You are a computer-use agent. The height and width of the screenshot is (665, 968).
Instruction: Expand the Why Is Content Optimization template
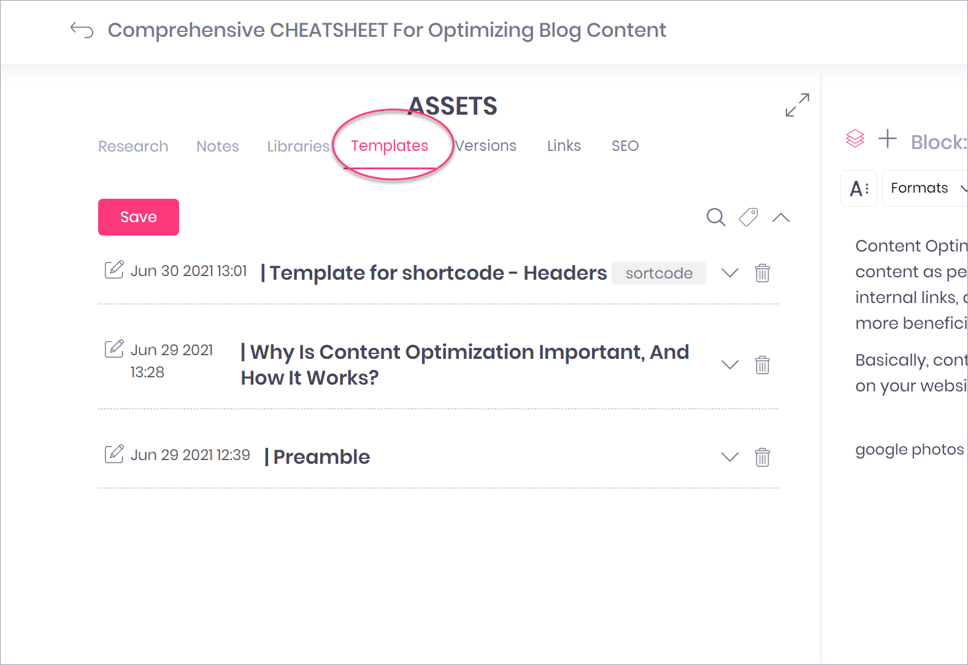point(730,364)
